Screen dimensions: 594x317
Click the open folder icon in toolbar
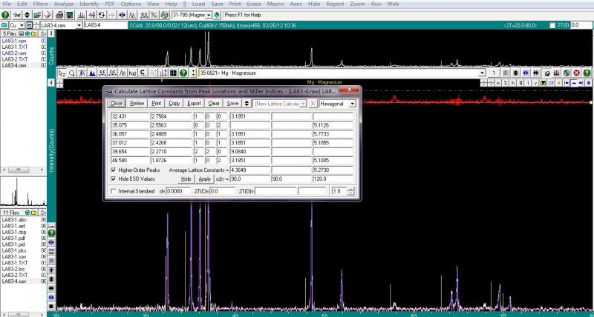pyautogui.click(x=36, y=14)
